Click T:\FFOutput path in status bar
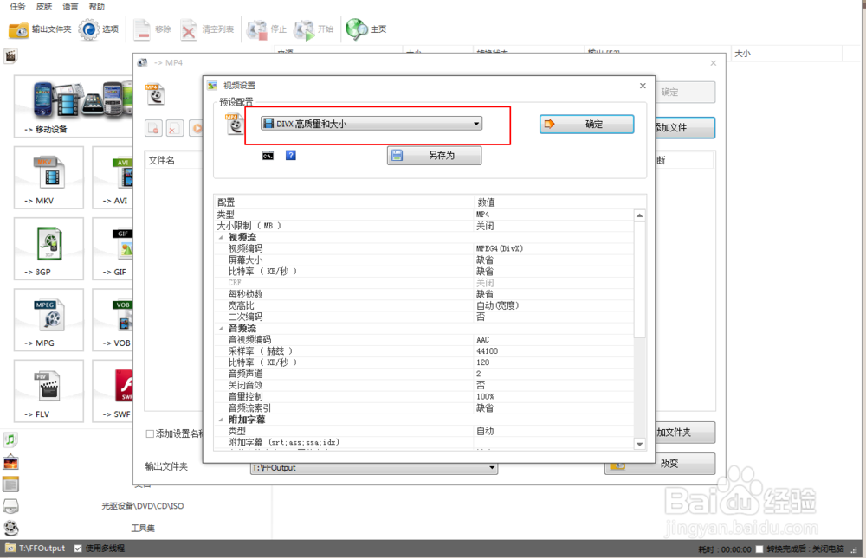This screenshot has width=866, height=558. click(x=42, y=548)
